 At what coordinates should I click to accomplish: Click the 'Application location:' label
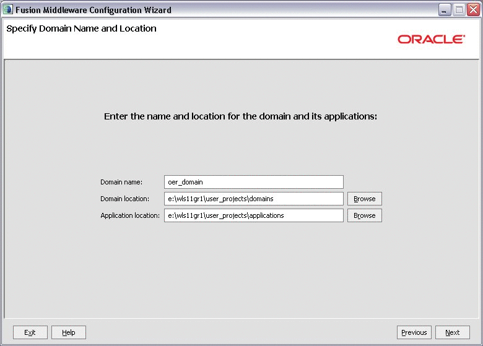click(130, 215)
